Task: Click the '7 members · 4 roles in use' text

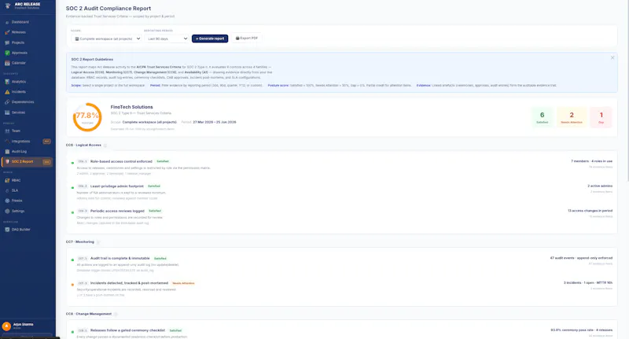Action: pos(592,161)
